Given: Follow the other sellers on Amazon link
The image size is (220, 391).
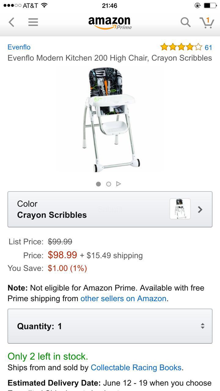Looking at the screenshot, I should 123,298.
